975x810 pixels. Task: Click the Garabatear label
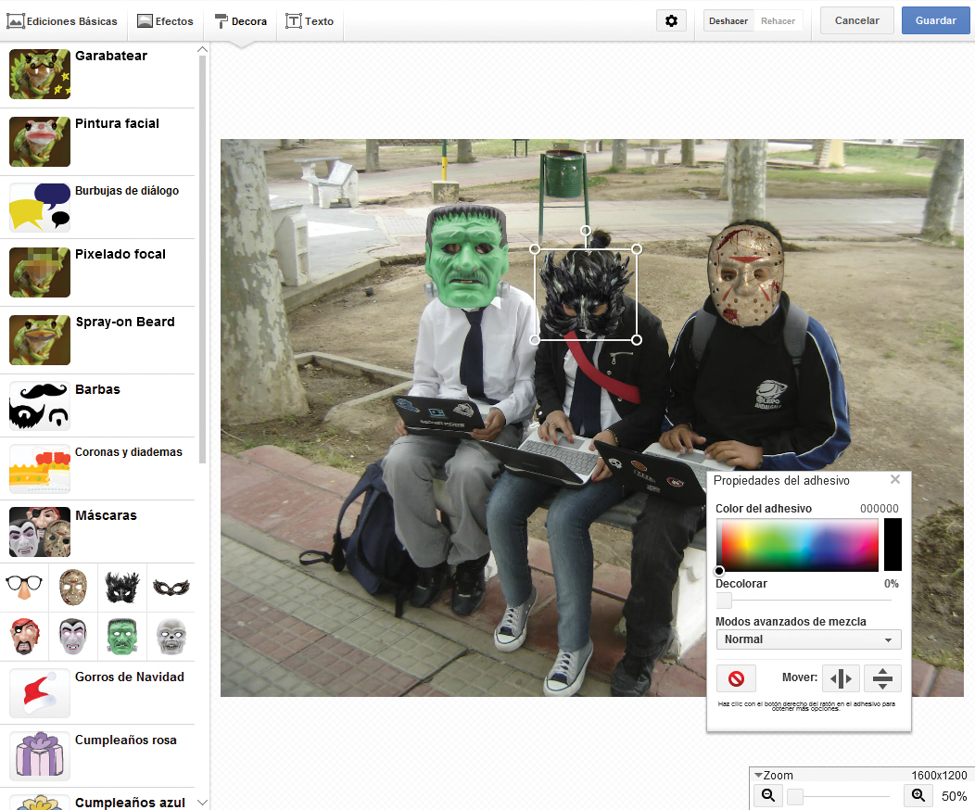(111, 56)
